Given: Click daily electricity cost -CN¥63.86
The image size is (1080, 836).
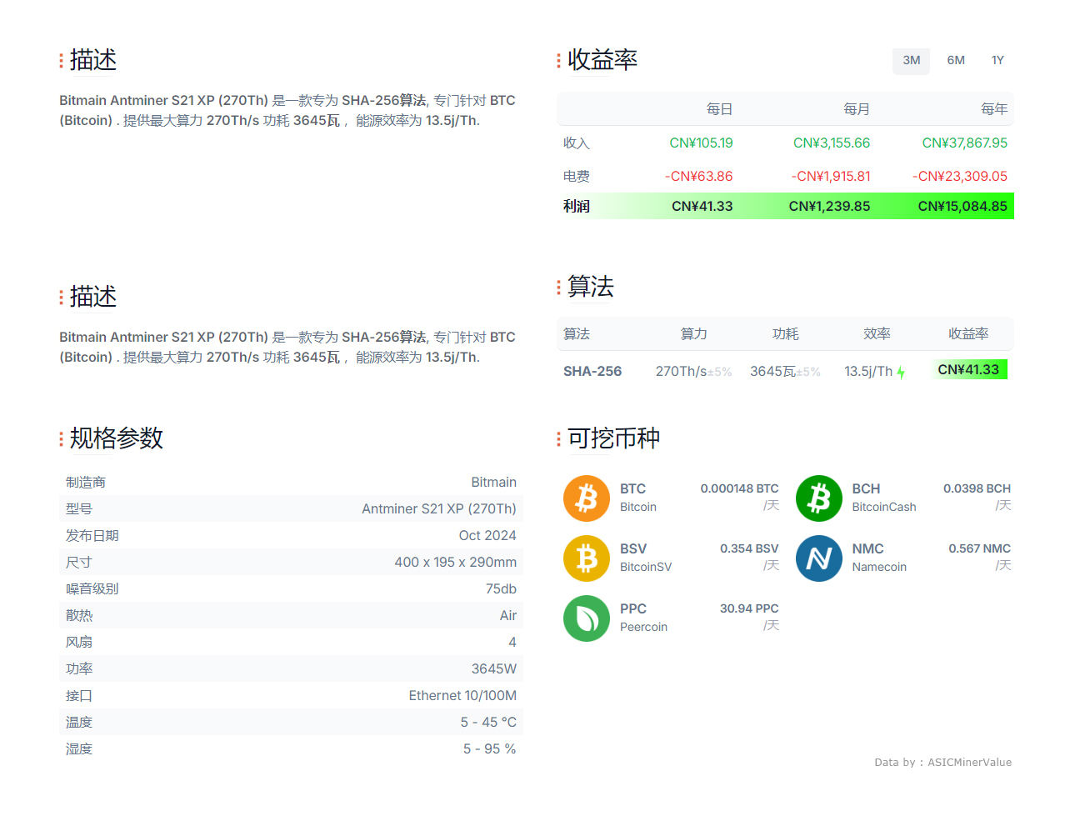Looking at the screenshot, I should pos(698,177).
